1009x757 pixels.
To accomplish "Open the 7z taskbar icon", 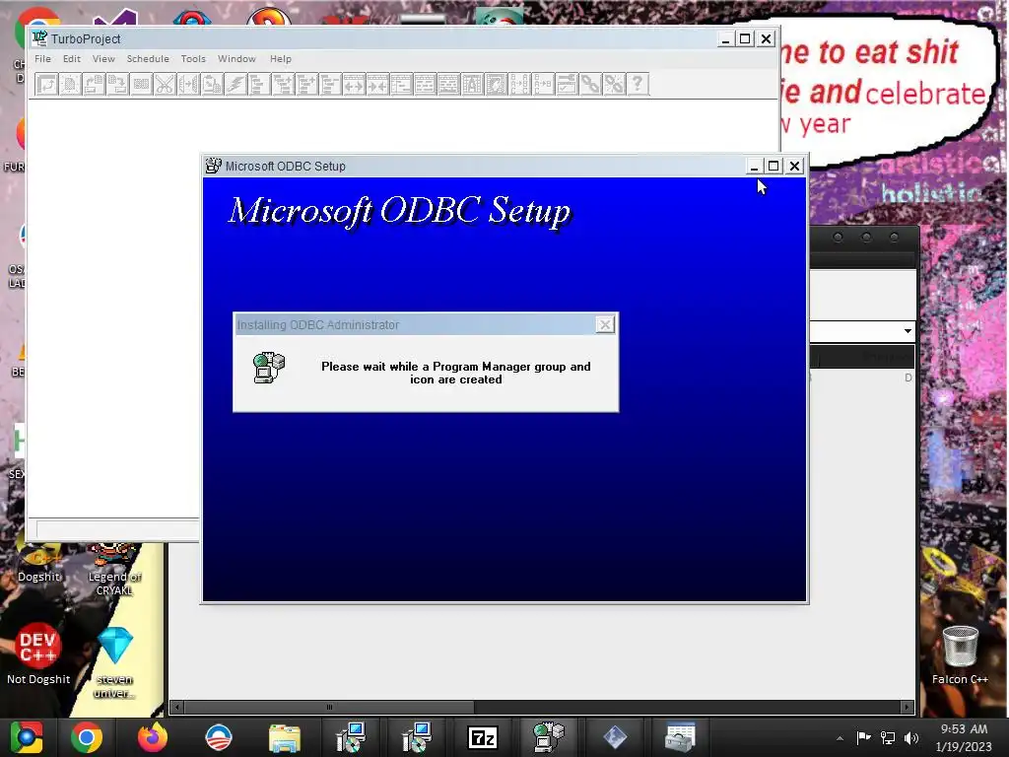I will 483,737.
